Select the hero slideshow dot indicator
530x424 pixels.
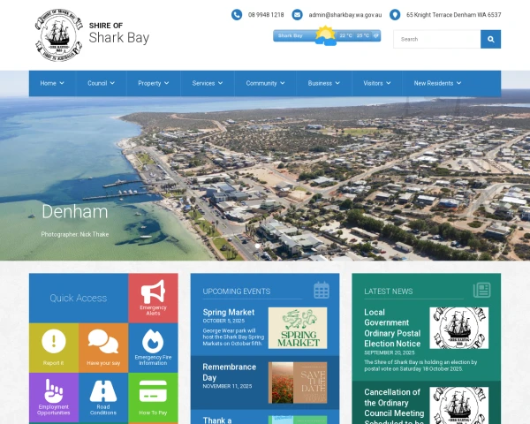click(258, 246)
